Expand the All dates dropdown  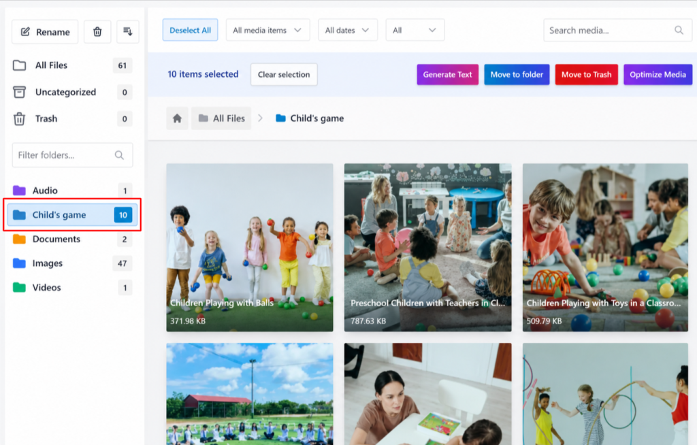tap(348, 30)
